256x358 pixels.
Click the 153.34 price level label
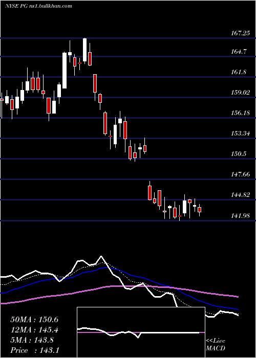click(240, 133)
